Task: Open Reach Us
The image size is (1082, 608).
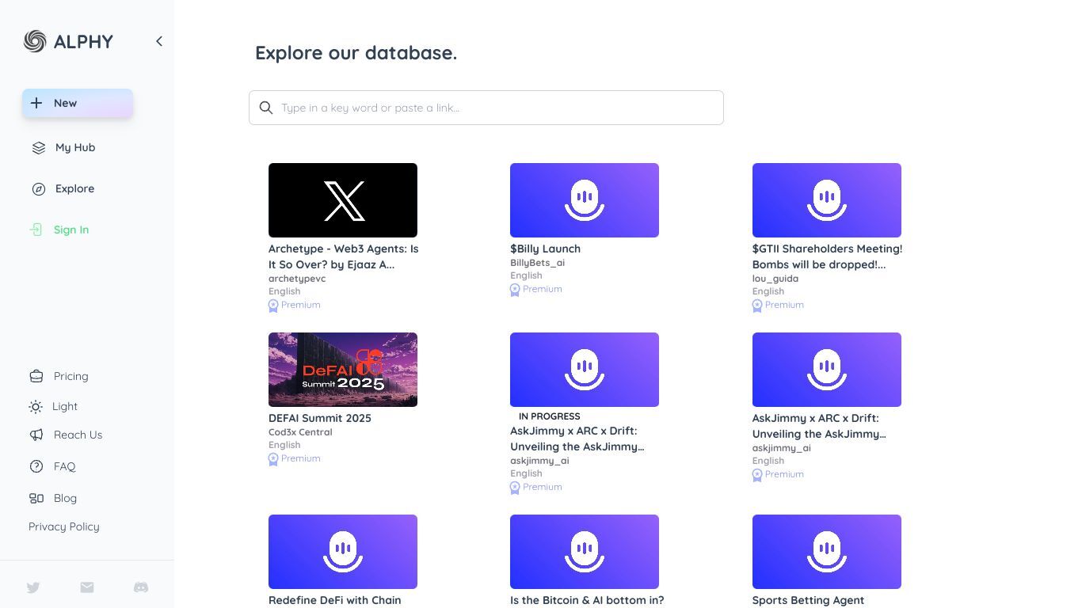Action: (78, 435)
